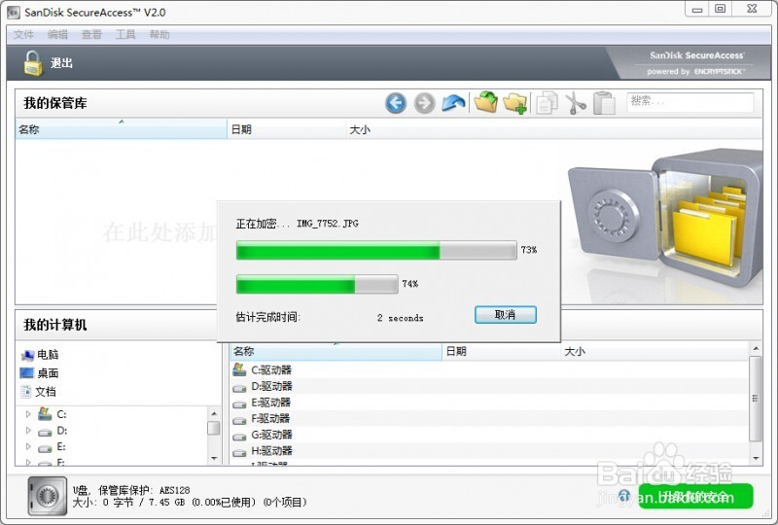Click the drive list scrollbar down arrow

pyautogui.click(x=756, y=458)
